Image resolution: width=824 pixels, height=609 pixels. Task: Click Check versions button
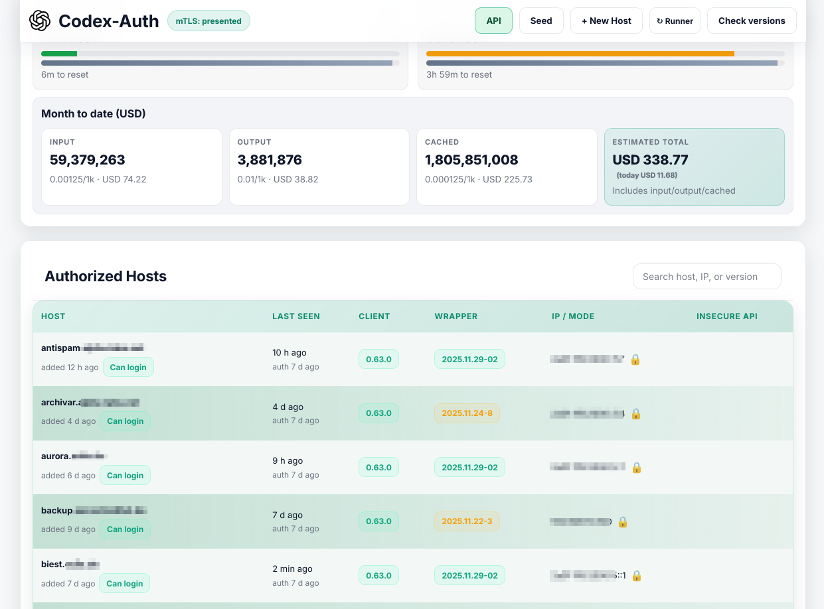[x=752, y=21]
